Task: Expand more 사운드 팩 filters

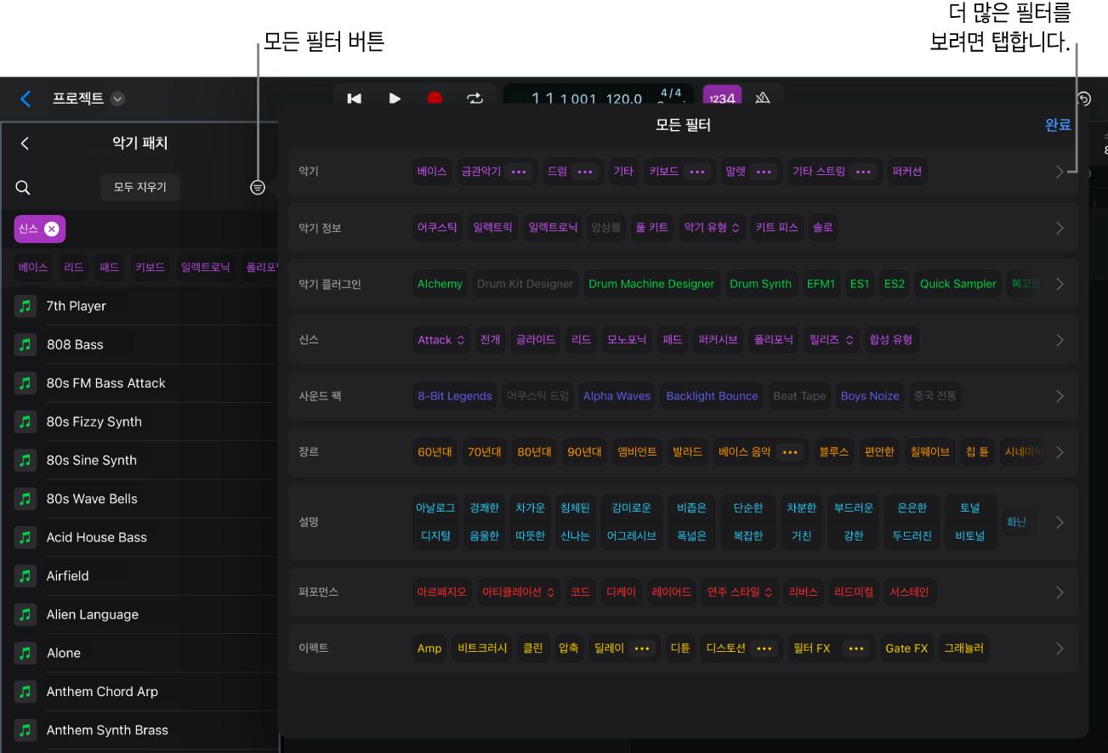Action: (1060, 396)
